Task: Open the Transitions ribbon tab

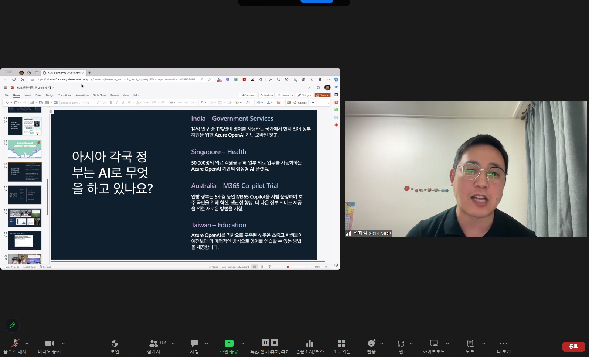Action: tap(65, 95)
